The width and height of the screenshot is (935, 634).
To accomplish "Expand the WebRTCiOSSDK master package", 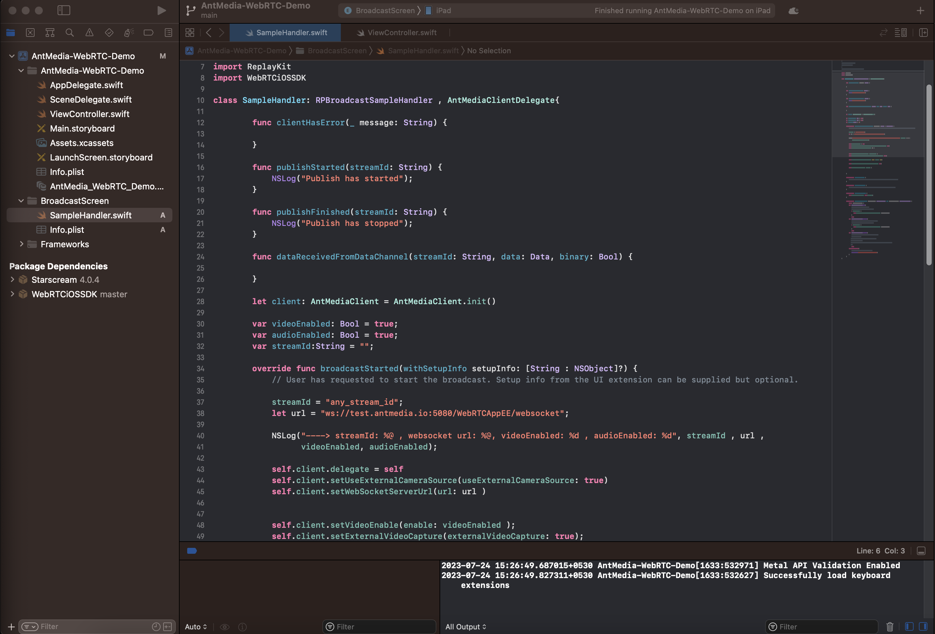I will pyautogui.click(x=12, y=294).
